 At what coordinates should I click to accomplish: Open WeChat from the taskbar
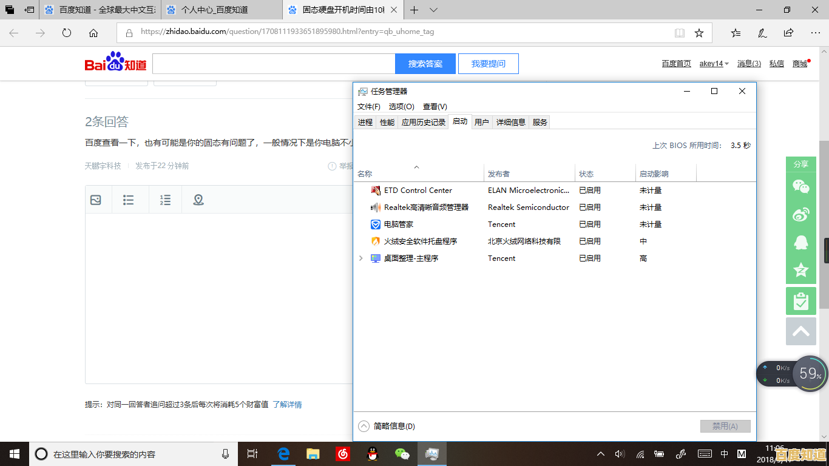(x=402, y=453)
